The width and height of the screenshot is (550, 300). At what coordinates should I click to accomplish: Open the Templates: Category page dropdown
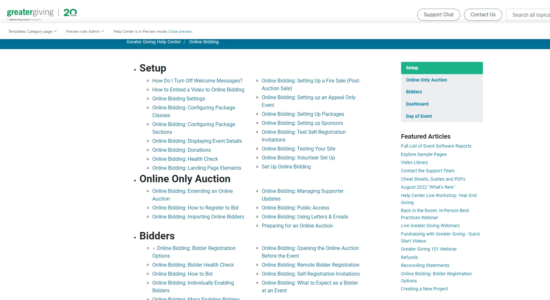[32, 31]
